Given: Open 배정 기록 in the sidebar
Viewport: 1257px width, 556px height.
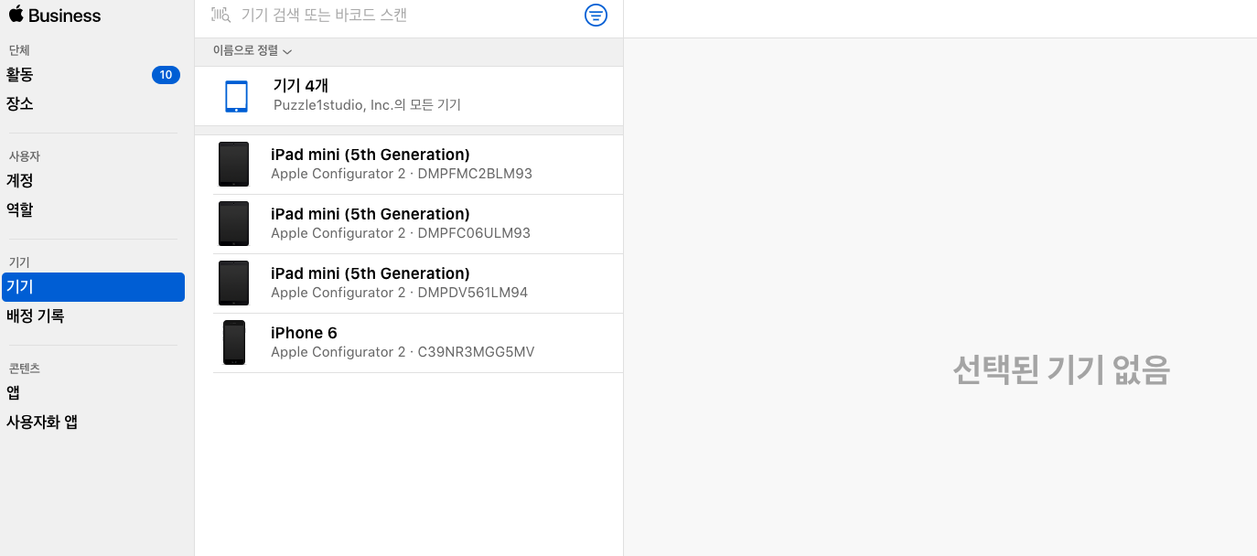Looking at the screenshot, I should point(36,316).
